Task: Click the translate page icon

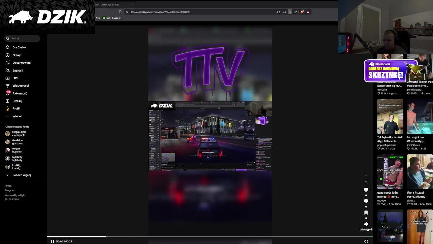Action: click(290, 12)
